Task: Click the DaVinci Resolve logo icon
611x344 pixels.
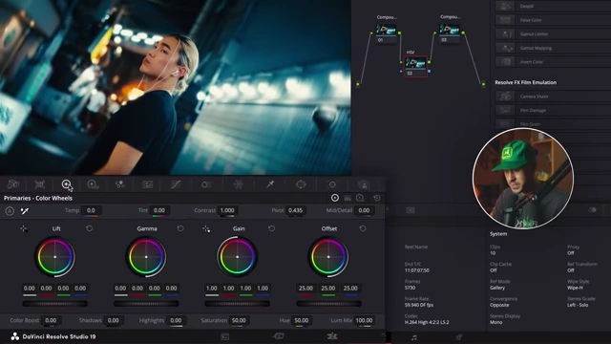Action: pyautogui.click(x=15, y=336)
